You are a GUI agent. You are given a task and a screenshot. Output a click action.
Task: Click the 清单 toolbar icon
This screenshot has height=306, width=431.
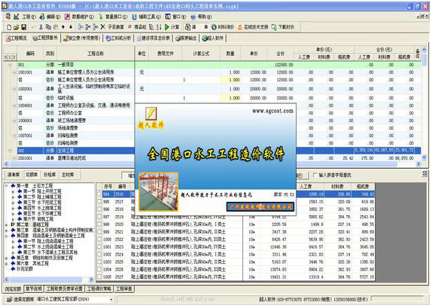(188, 27)
